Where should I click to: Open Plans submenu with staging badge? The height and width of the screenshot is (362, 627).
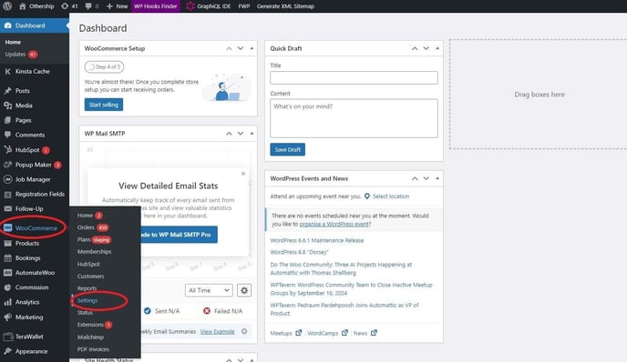[x=94, y=239]
